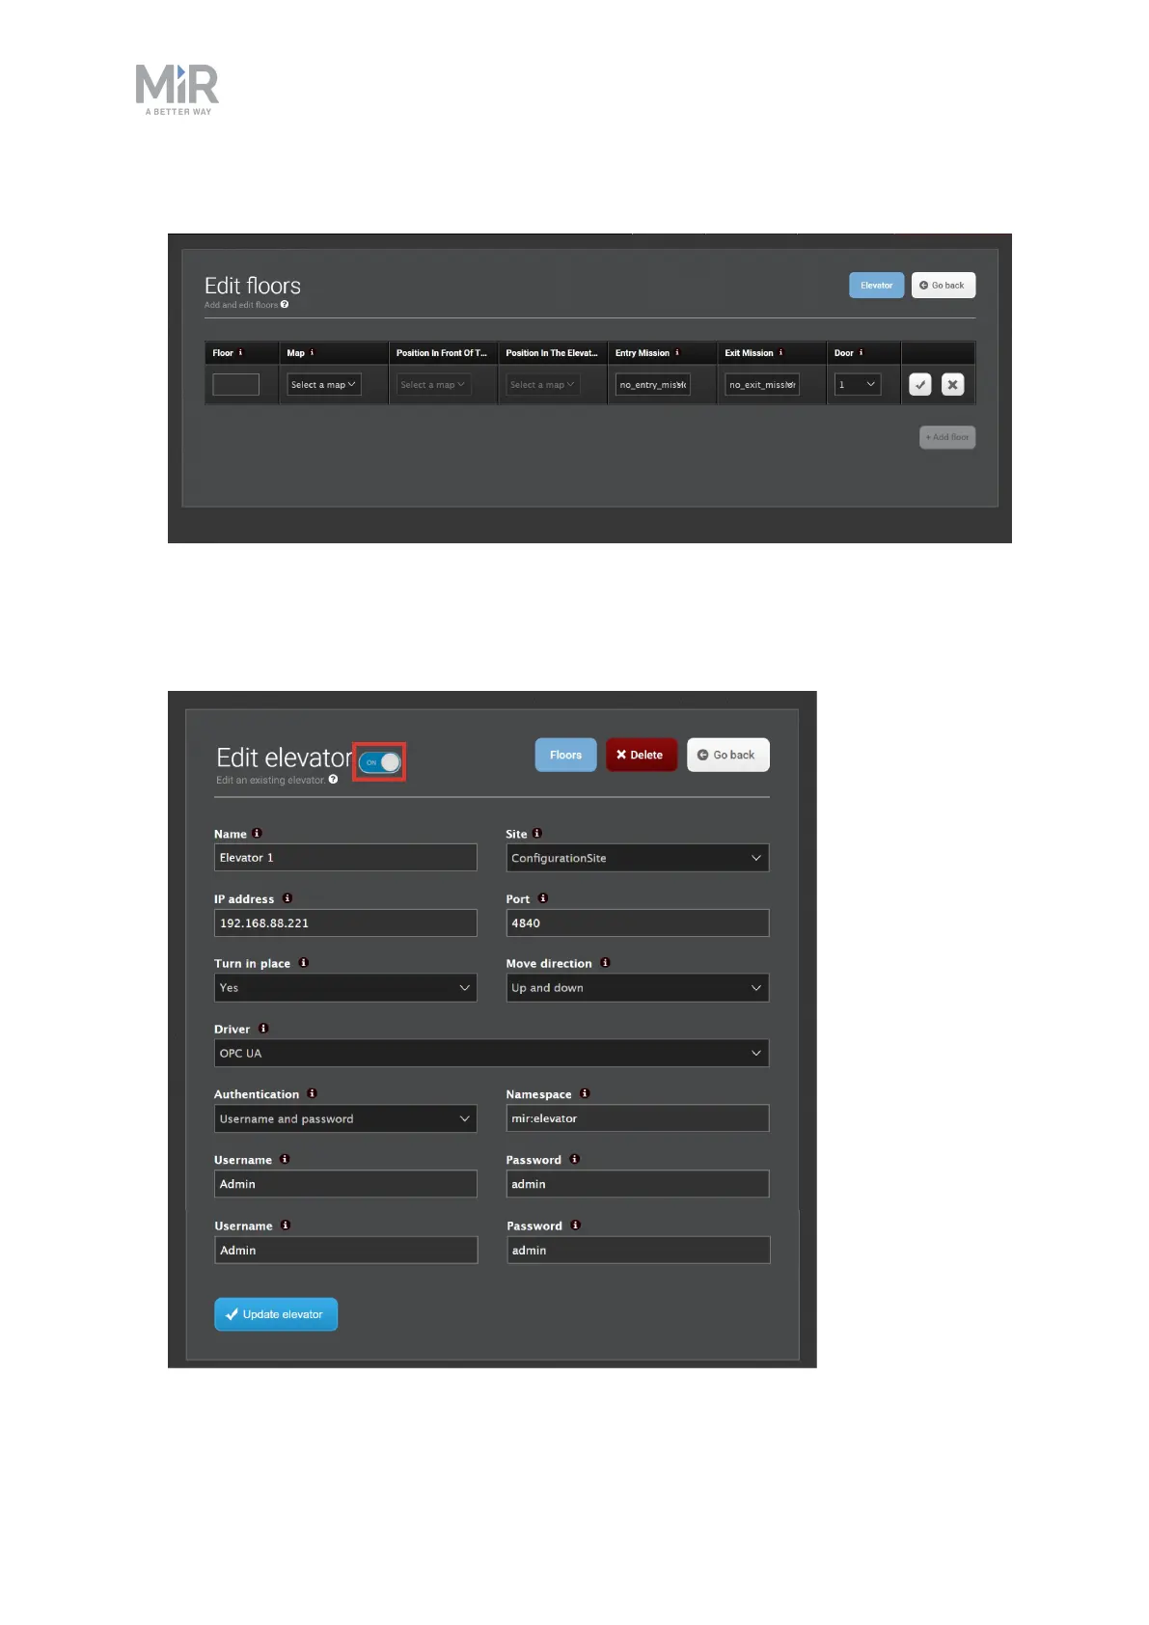Open the Door number dropdown
Viewport: 1149px width, 1625px height.
858,385
